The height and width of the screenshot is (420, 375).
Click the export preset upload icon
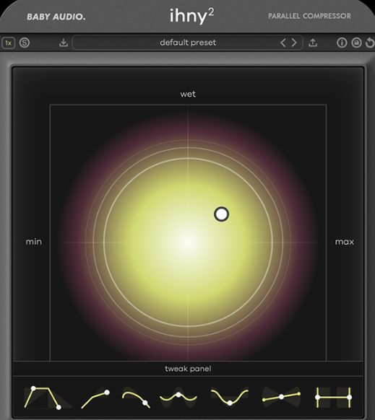point(313,43)
